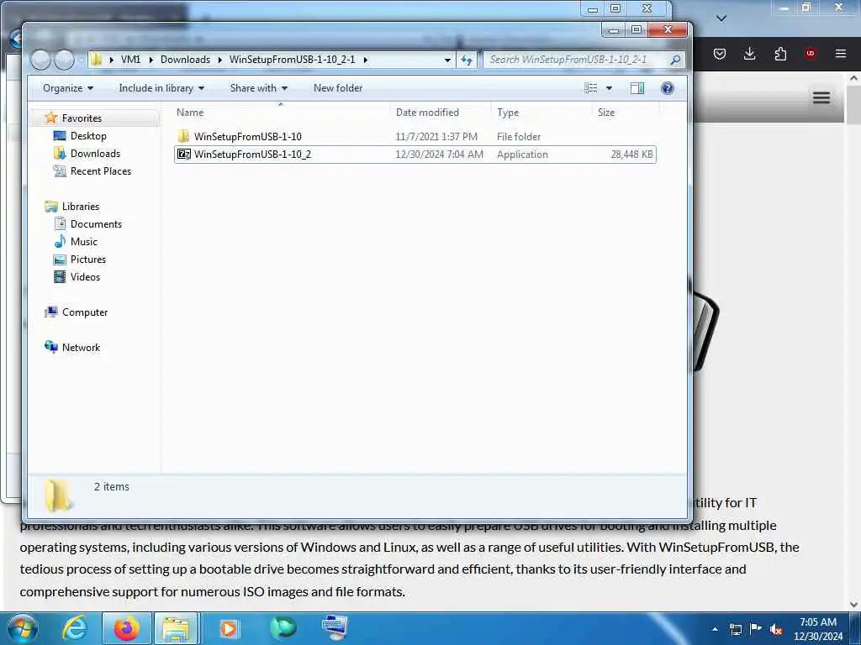
Task: Open Windows Media Player from taskbar
Action: tap(229, 628)
